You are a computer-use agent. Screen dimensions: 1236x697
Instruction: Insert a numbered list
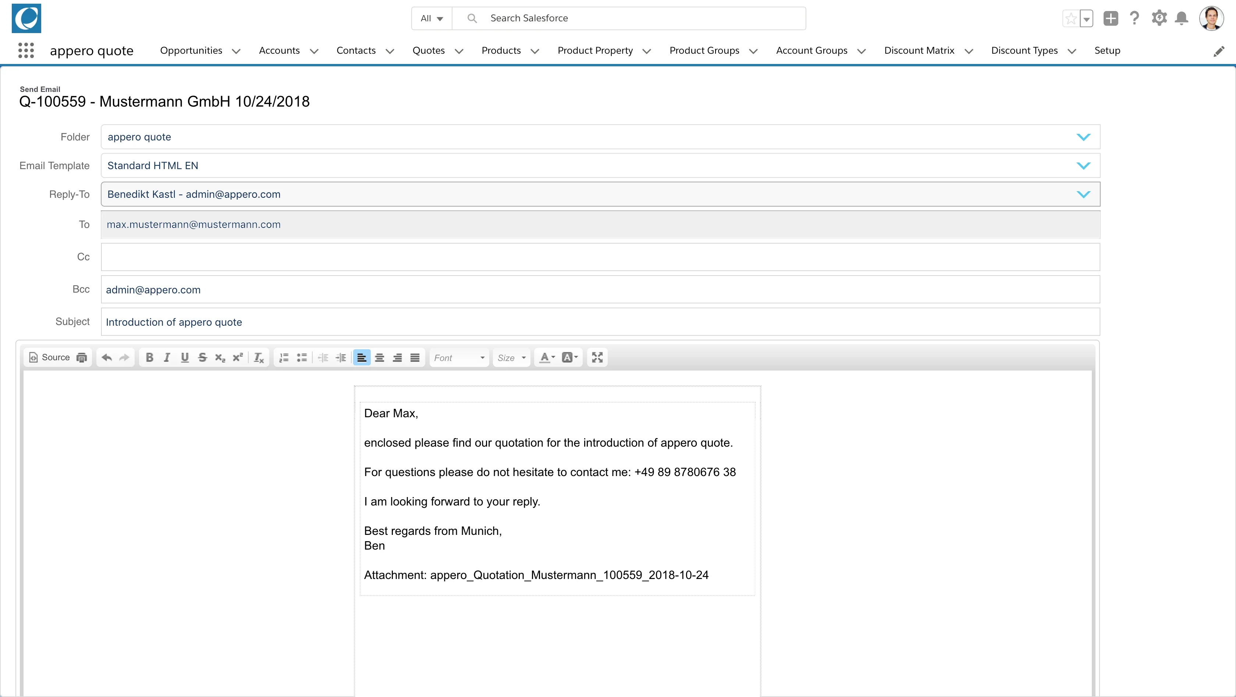[284, 357]
